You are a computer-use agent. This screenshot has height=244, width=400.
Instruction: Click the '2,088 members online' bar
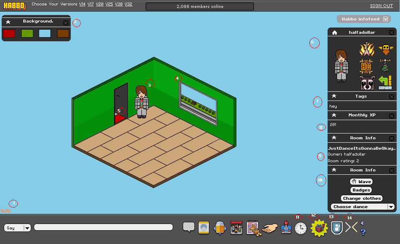click(200, 6)
